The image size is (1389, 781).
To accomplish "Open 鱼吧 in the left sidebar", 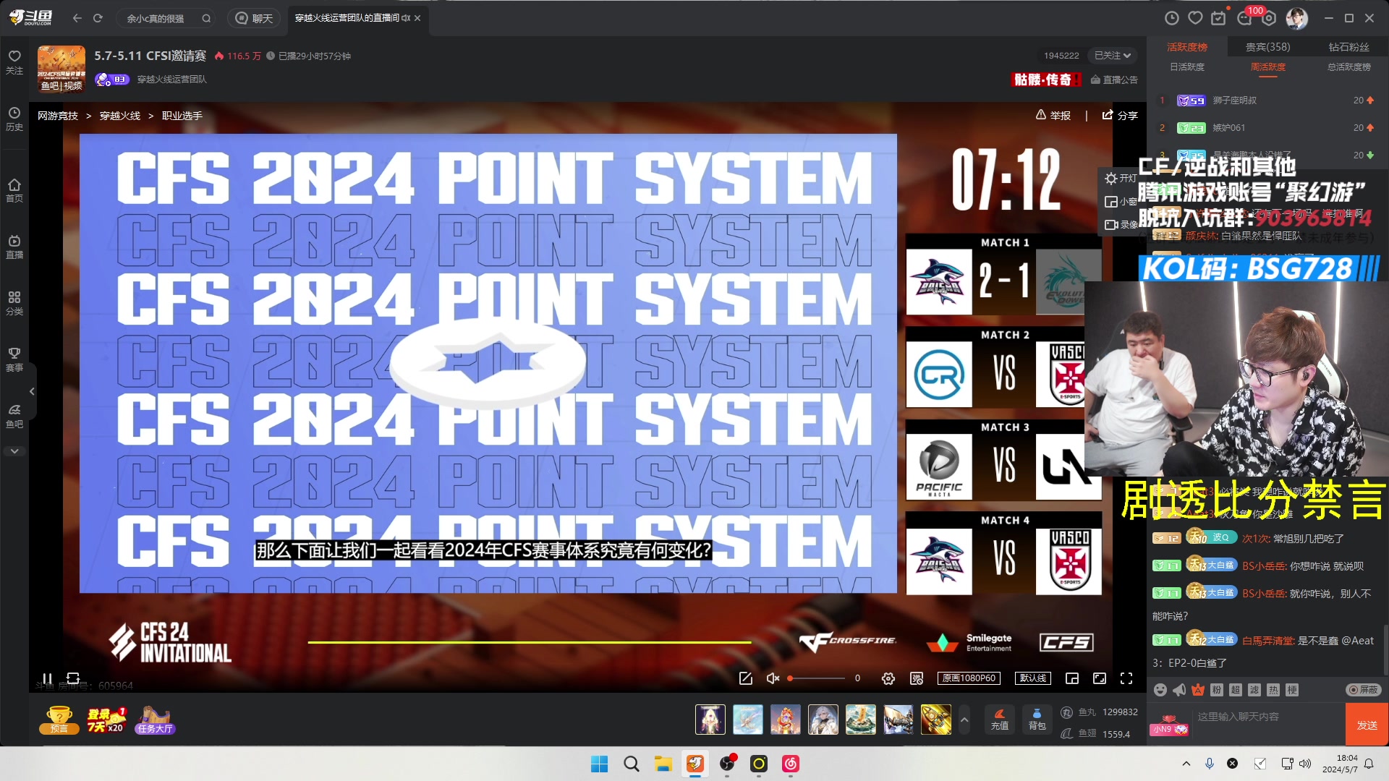I will [14, 417].
